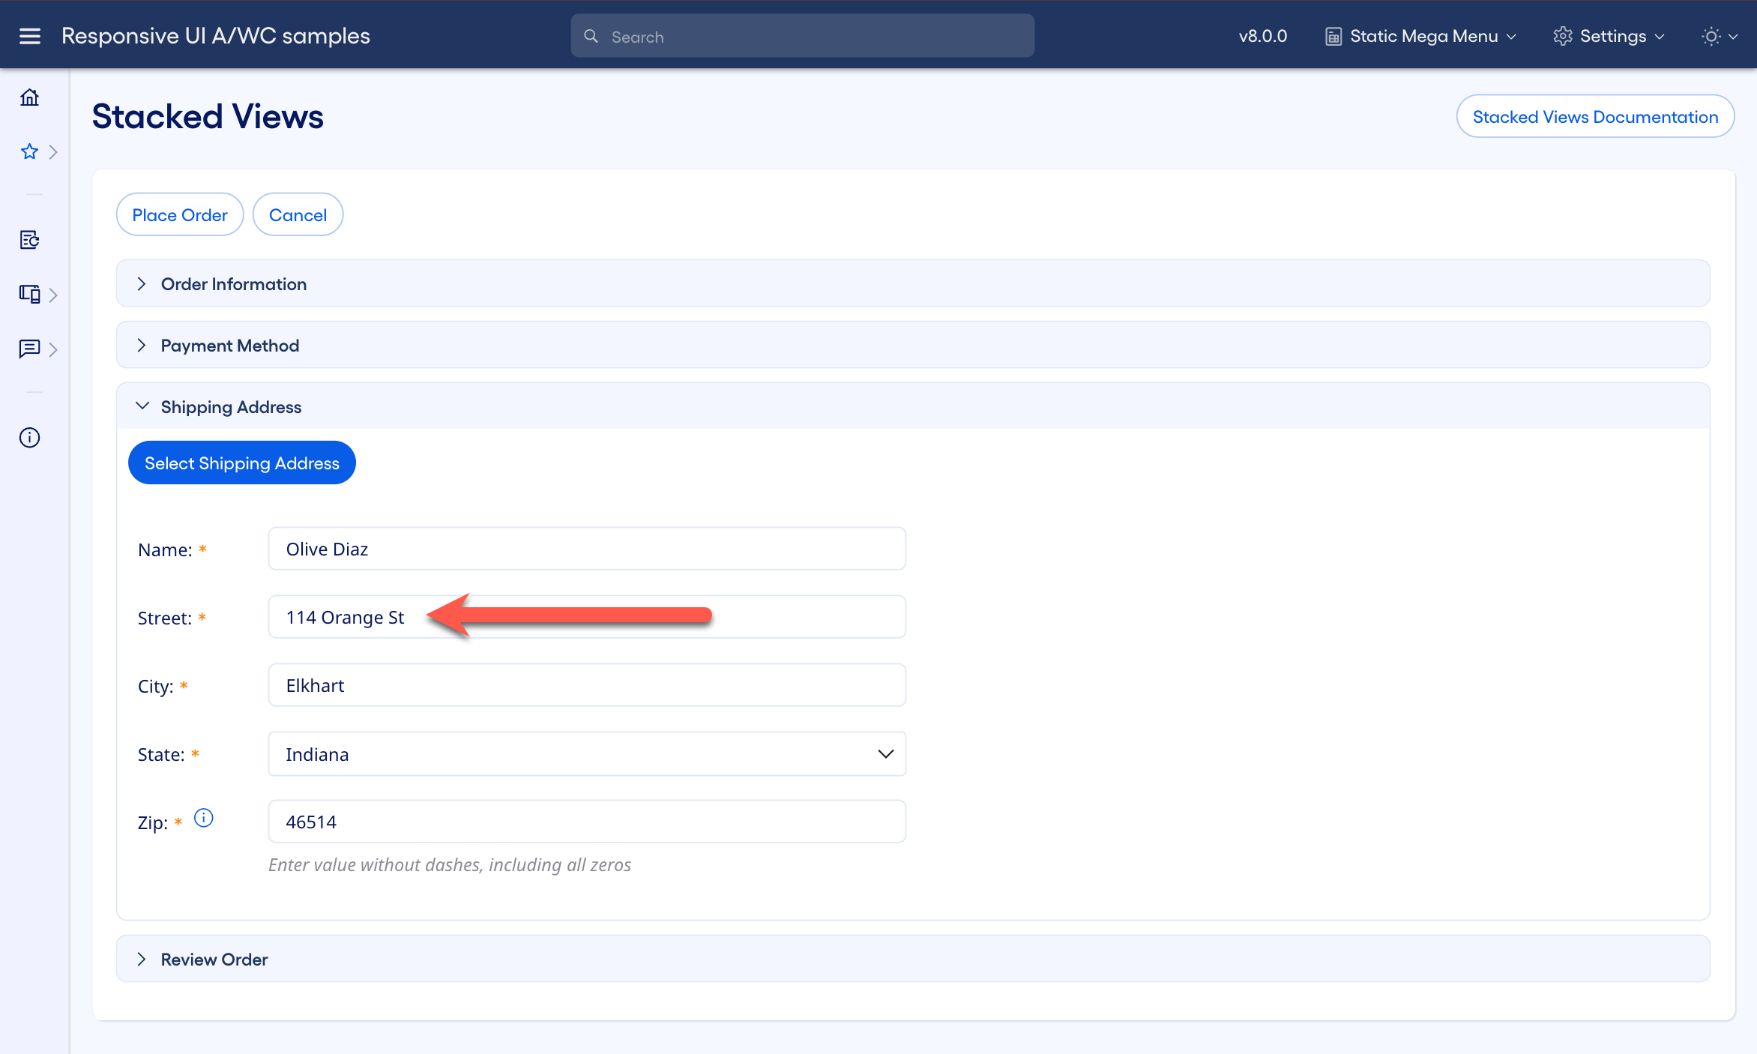
Task: Select the chat message sidebar icon
Action: click(29, 349)
